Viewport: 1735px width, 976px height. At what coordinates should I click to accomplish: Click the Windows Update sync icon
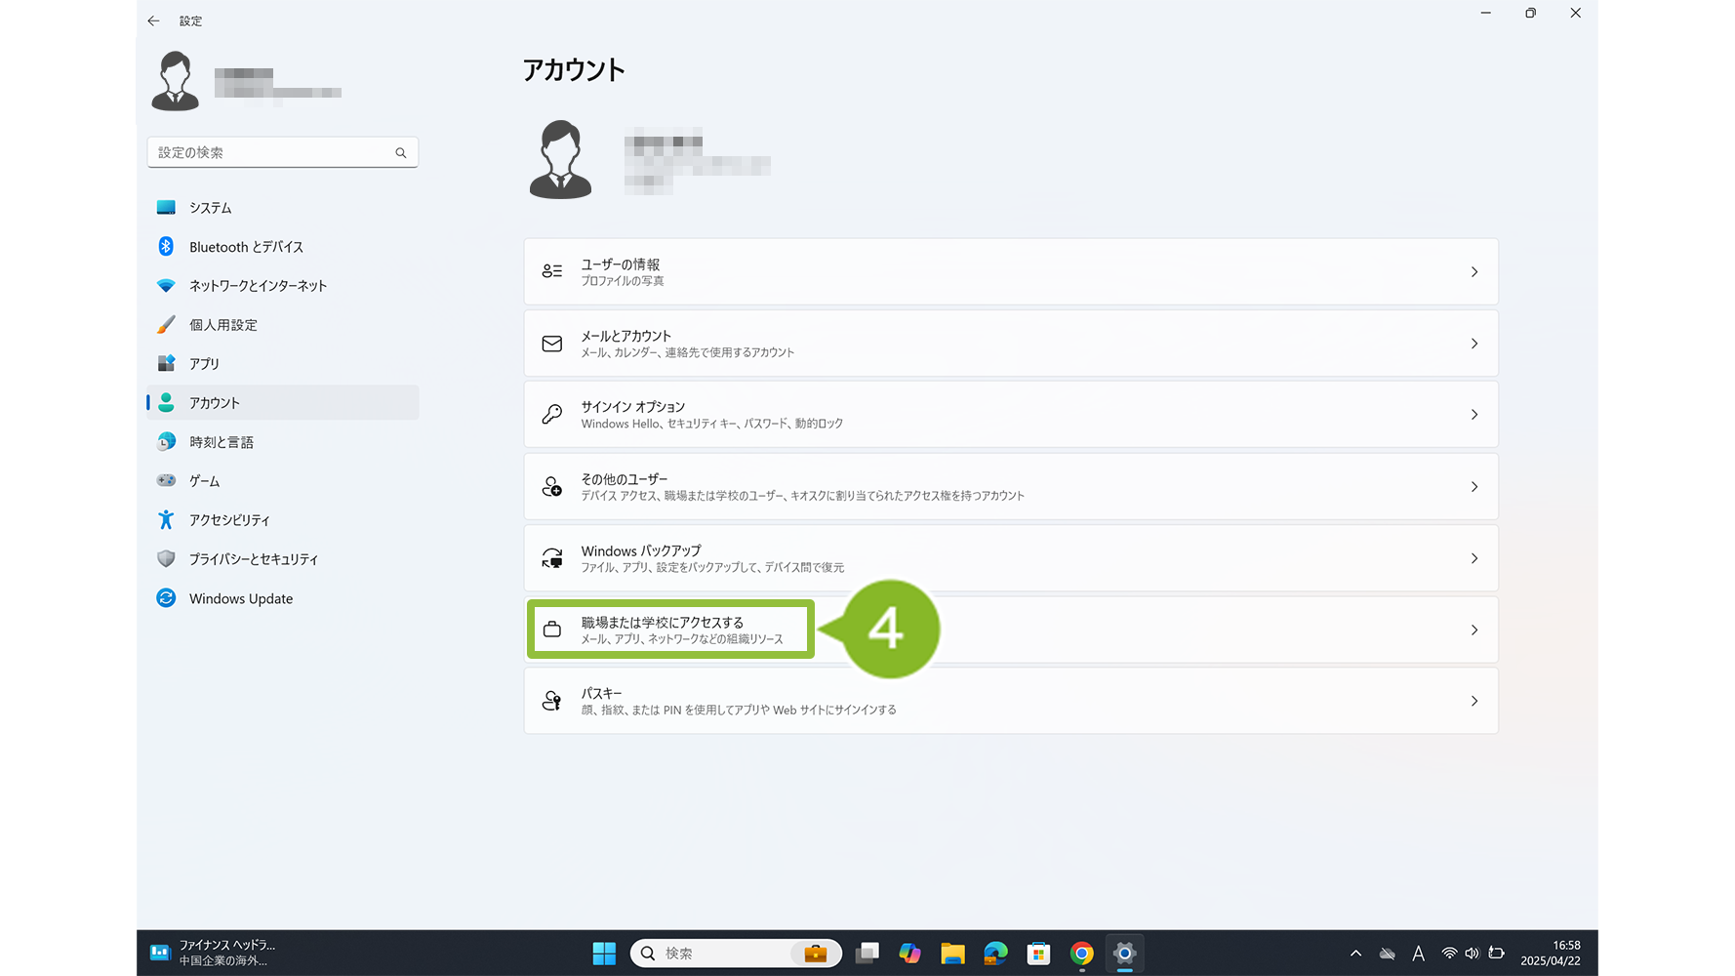(166, 598)
